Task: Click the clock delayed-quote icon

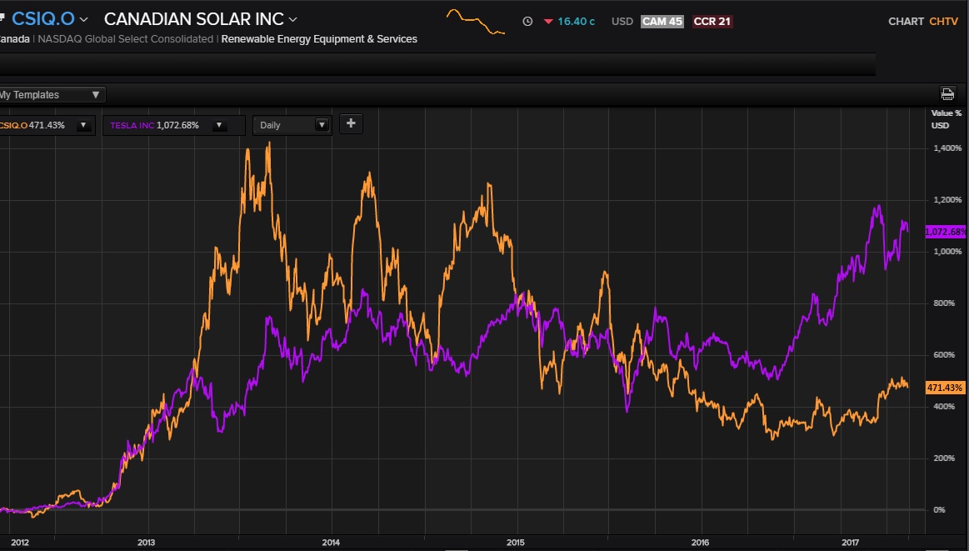Action: tap(527, 21)
